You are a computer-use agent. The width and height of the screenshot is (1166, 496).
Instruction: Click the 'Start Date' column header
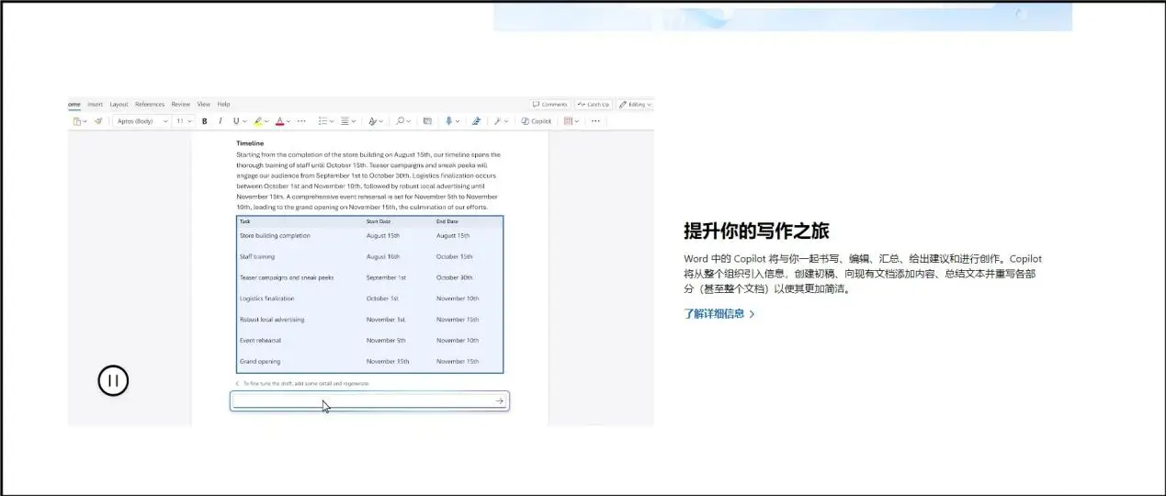click(379, 221)
